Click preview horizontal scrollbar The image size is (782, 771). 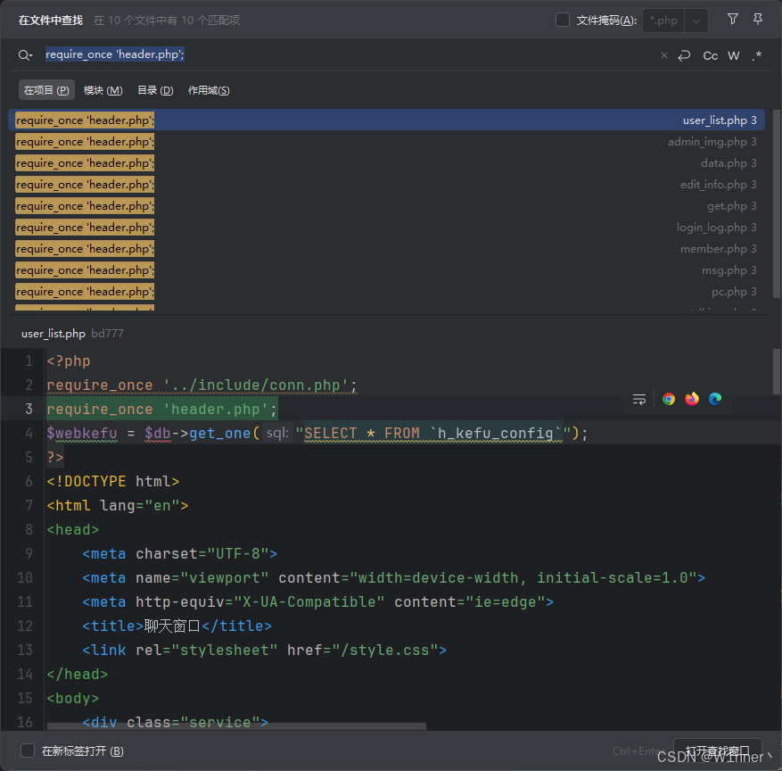236,725
